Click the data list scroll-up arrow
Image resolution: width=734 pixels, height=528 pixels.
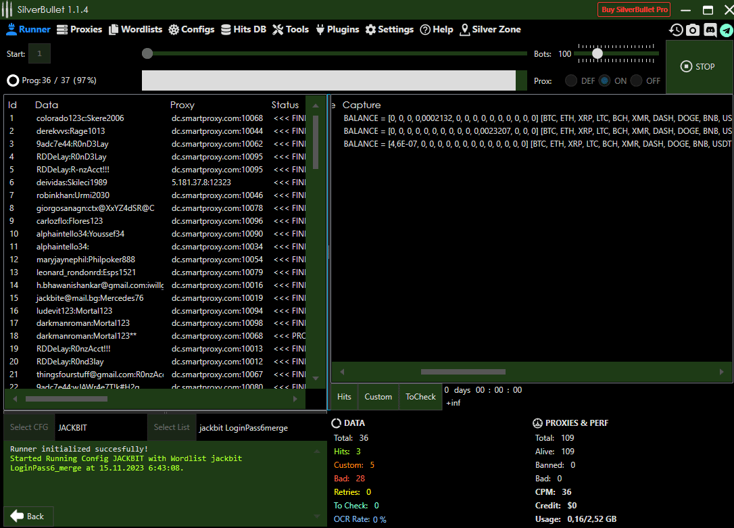pos(315,105)
